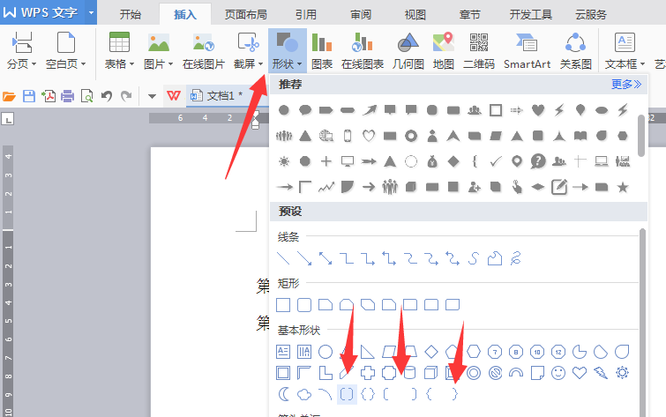This screenshot has height=417, width=666.
Task: Select the moon basic shape
Action: (x=283, y=394)
